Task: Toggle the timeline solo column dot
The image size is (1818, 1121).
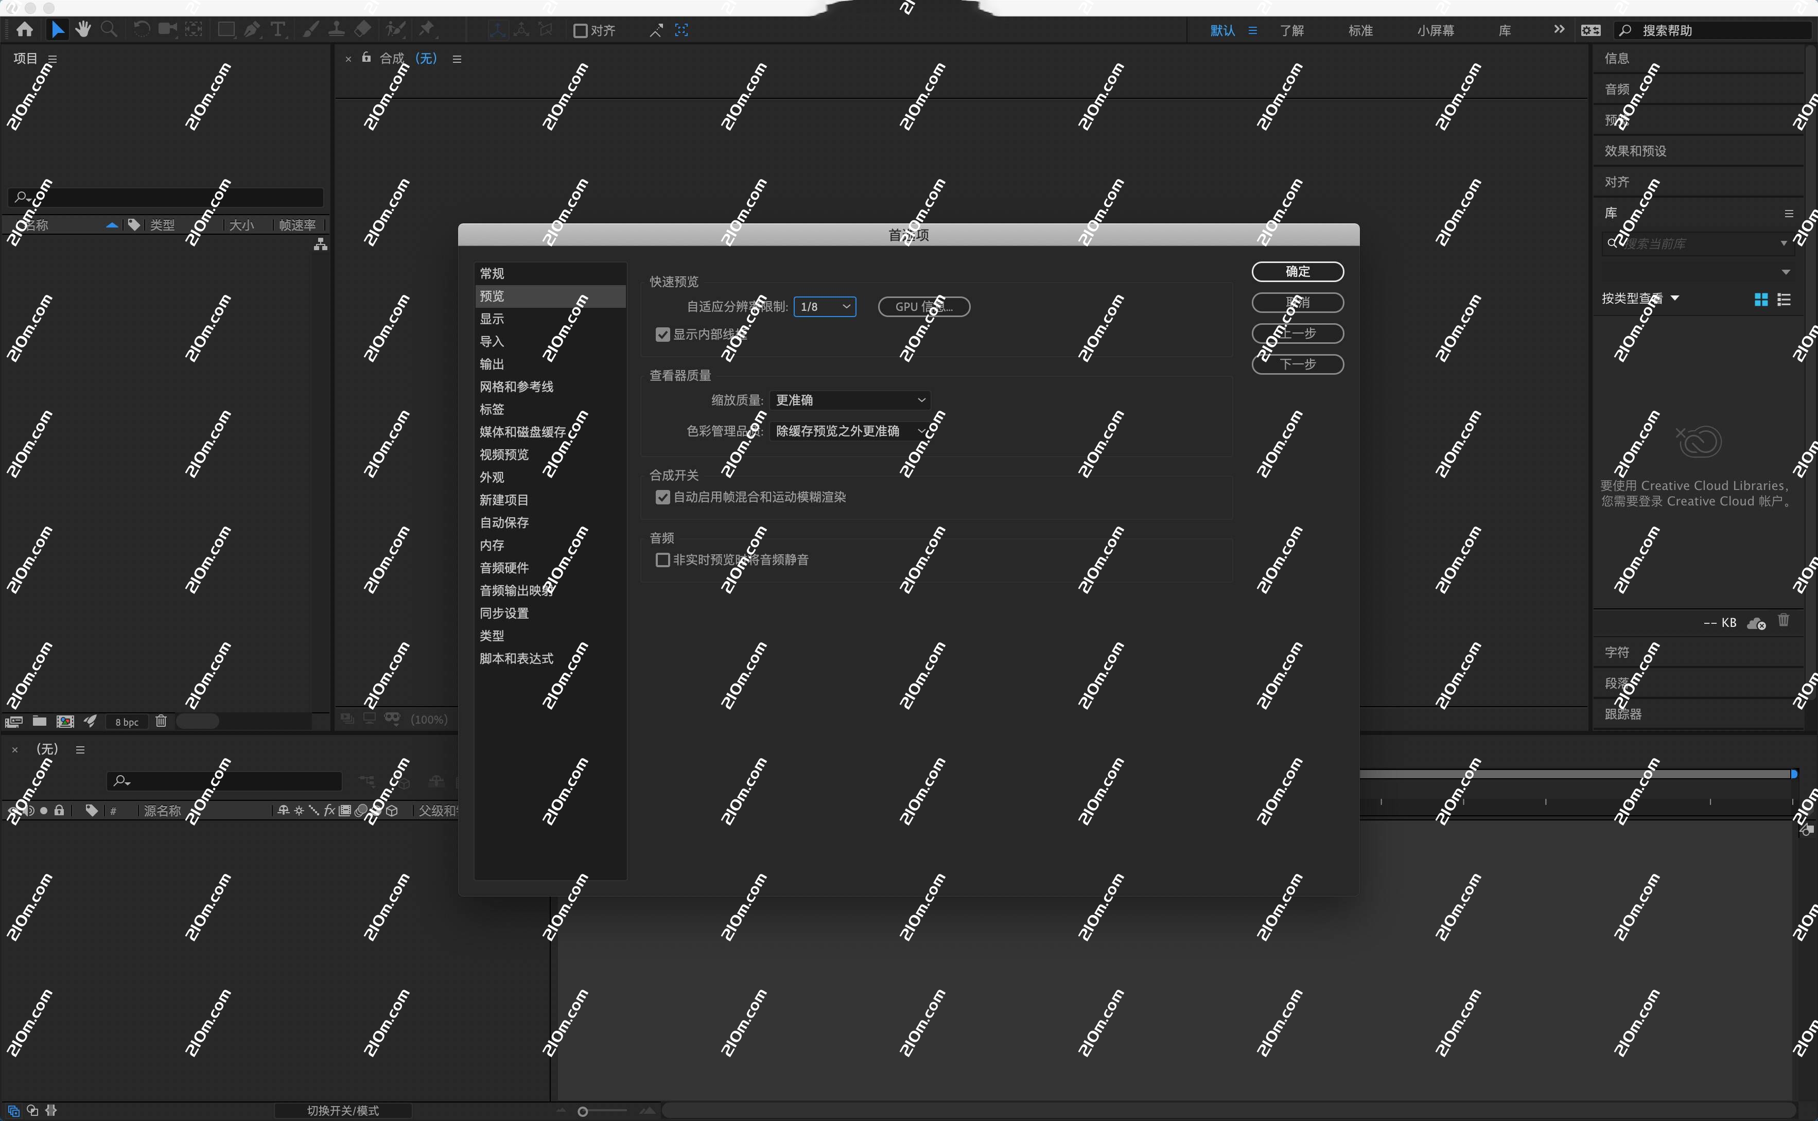Action: 44,810
